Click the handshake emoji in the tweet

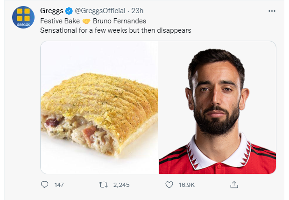click(86, 21)
